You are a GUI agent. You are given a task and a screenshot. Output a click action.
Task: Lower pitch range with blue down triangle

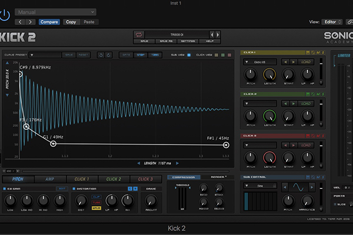(7, 95)
